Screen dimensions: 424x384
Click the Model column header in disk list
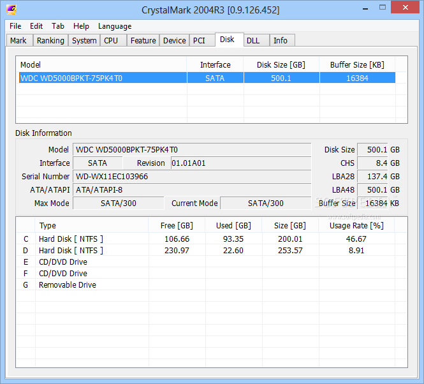[x=101, y=64]
